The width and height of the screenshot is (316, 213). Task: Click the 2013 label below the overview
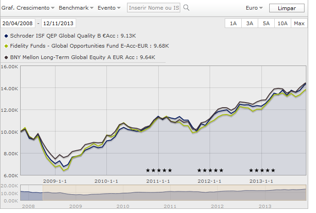tap(265, 206)
